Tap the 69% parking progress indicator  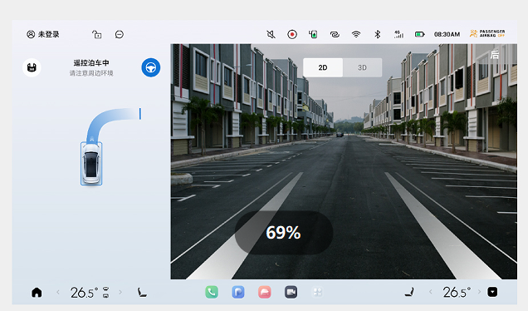tap(284, 232)
